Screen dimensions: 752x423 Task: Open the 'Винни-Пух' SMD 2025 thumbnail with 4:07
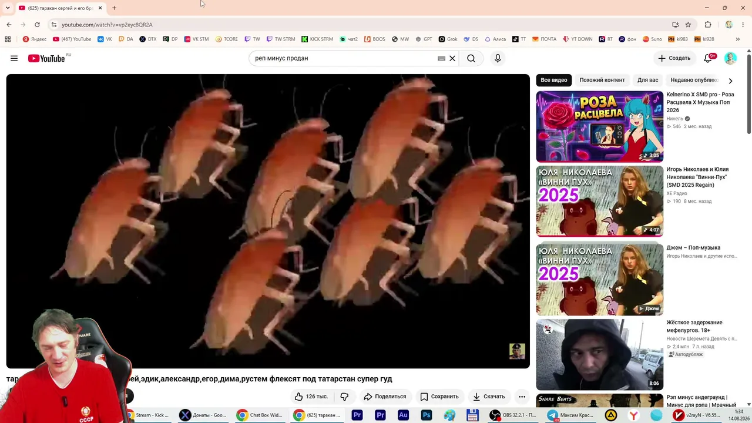coord(599,201)
